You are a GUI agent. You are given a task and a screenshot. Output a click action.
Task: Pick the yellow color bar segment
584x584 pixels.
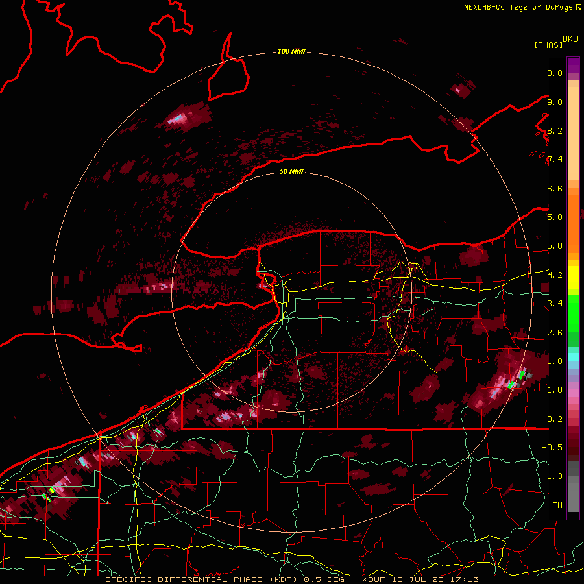click(x=573, y=278)
